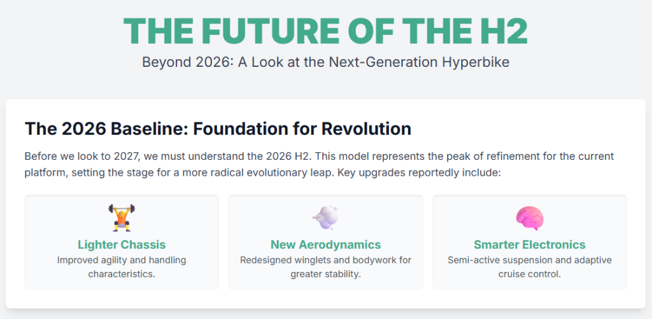Click the pink brain icon
This screenshot has width=652, height=319.
point(529,218)
